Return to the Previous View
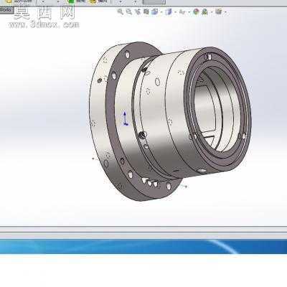Screen dimensions: 287x287 138,11
